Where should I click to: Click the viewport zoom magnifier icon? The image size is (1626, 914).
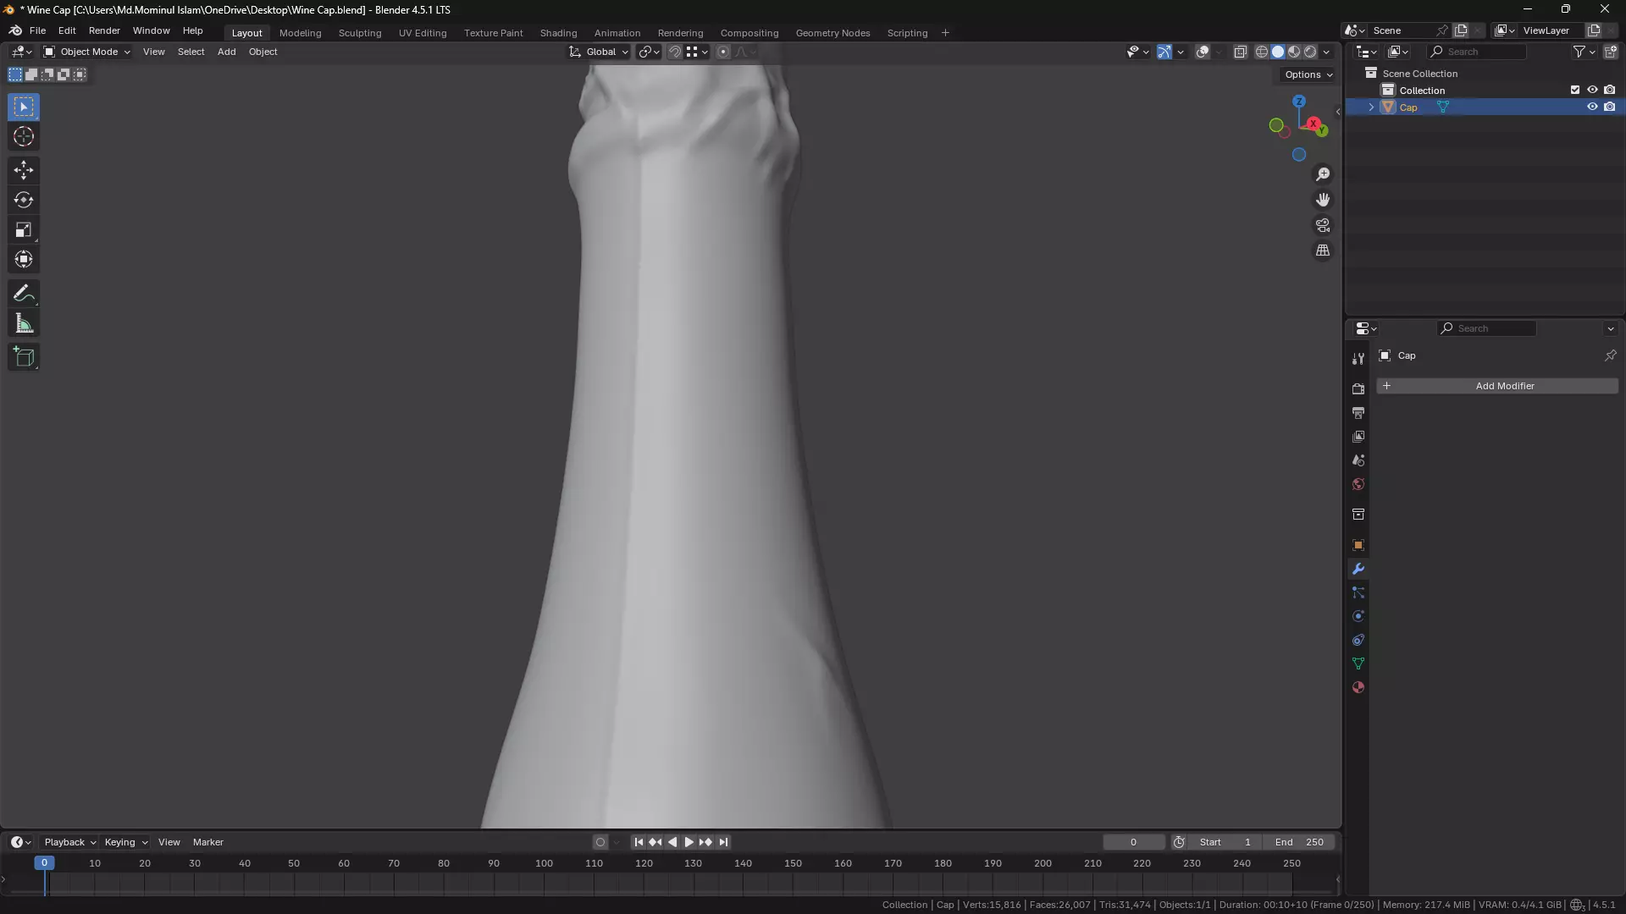click(x=1323, y=174)
